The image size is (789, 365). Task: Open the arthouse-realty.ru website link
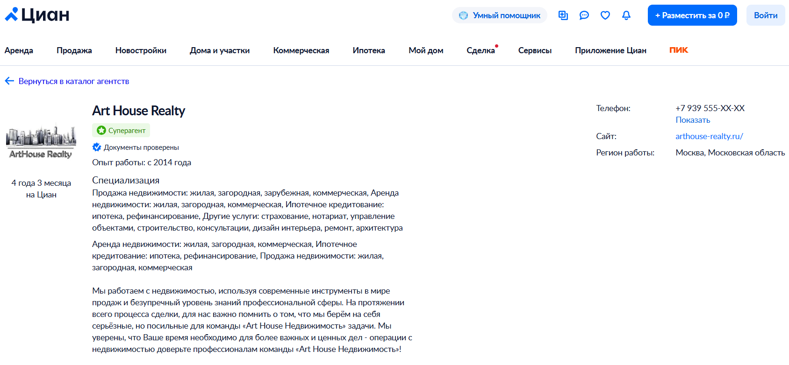[709, 136]
